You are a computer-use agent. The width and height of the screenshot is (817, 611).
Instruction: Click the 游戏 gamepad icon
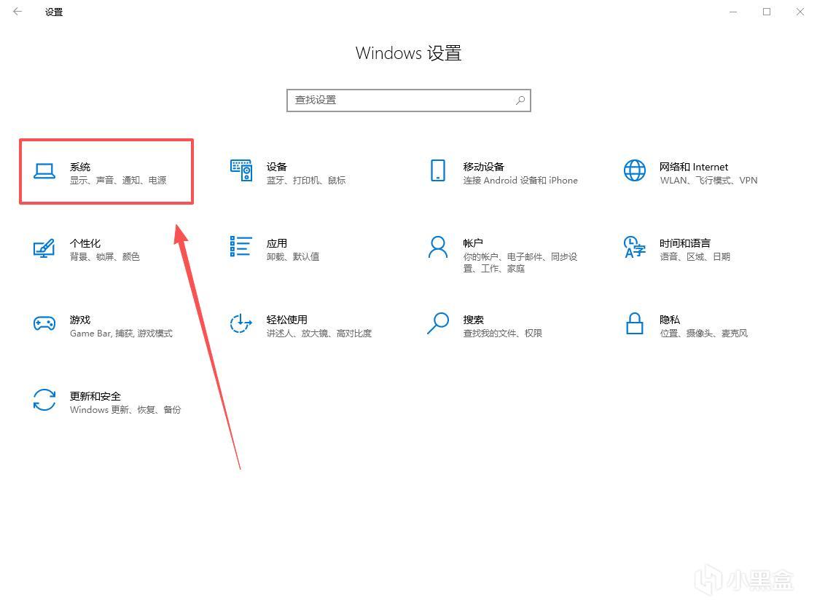click(44, 323)
